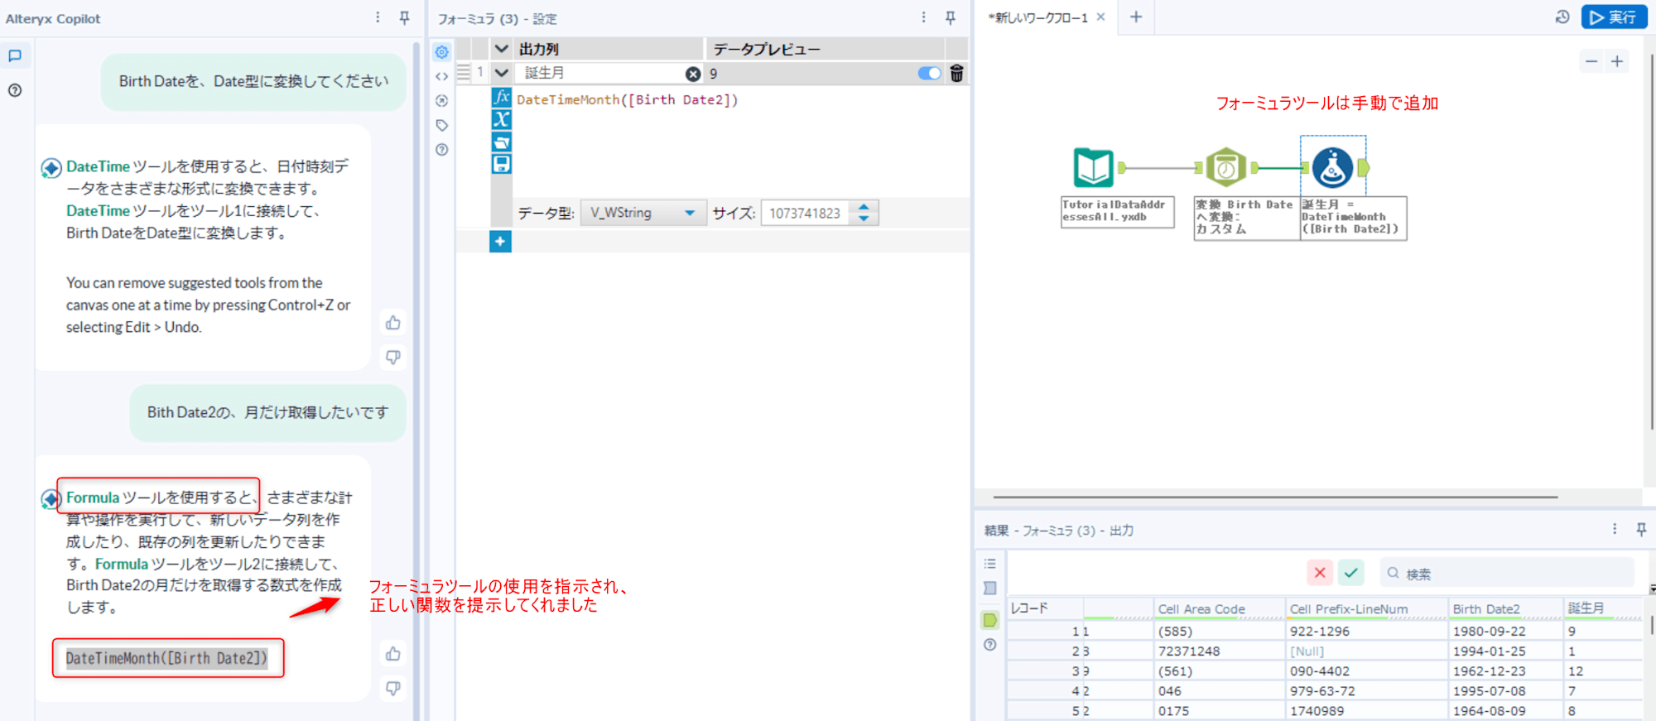Open the Formula annotation tag icon

tap(442, 126)
